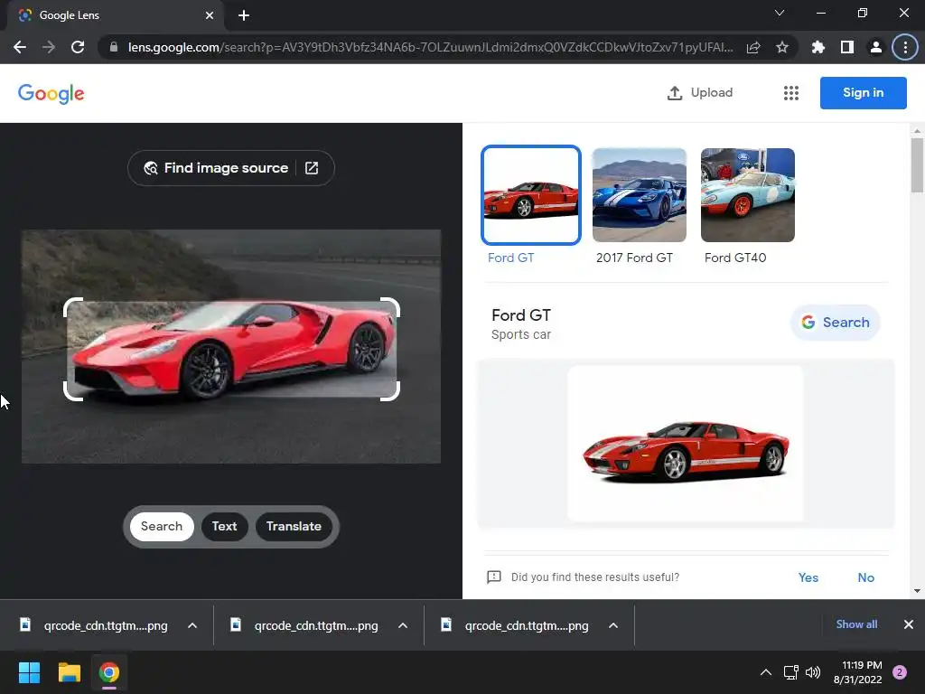This screenshot has height=694, width=925.
Task: Select the 2017 Ford GT thumbnail
Action: point(640,195)
